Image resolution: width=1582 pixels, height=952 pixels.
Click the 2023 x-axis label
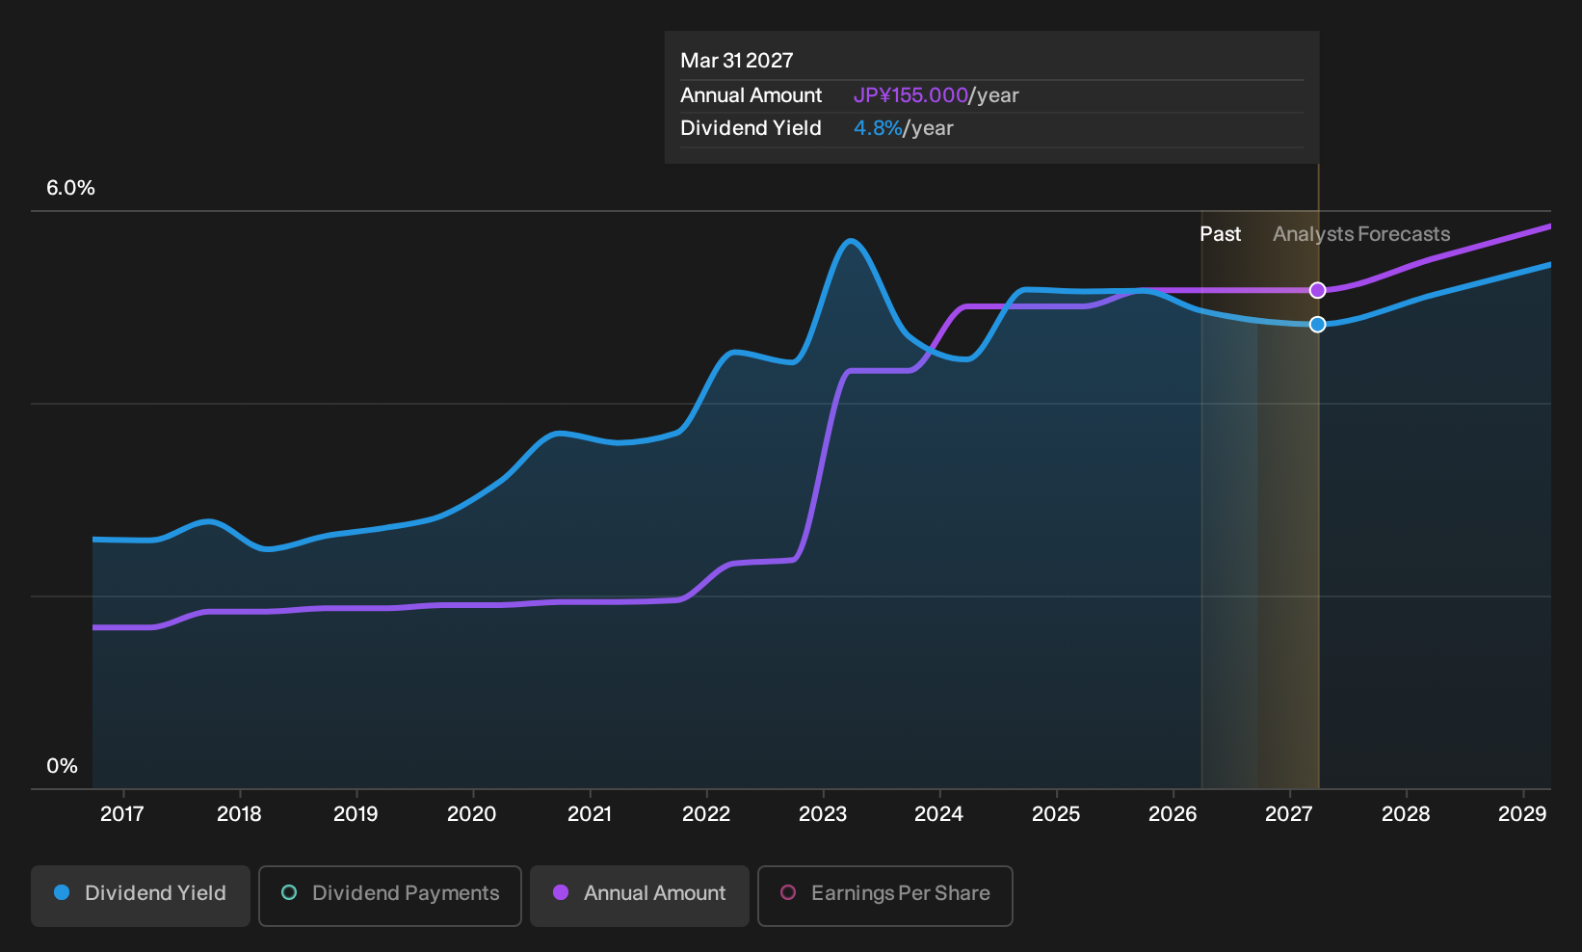point(823,814)
